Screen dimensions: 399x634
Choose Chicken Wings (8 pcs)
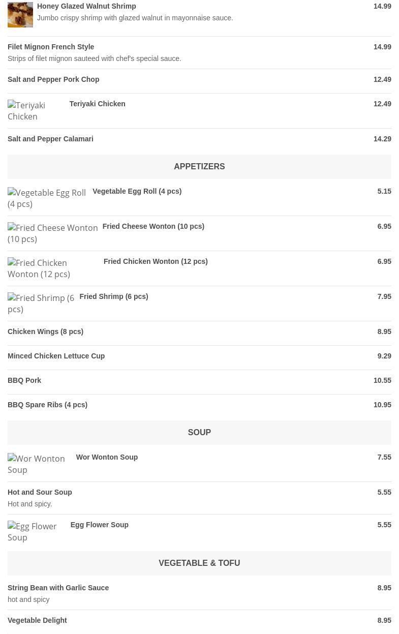click(45, 331)
